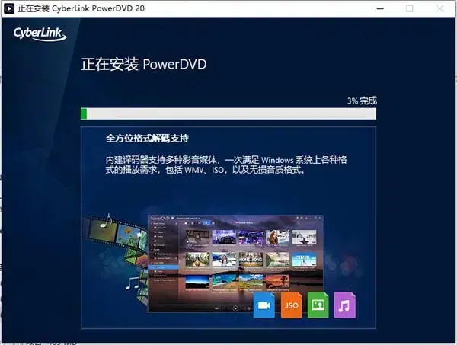Click the CyberLink logo
This screenshot has height=345, width=457.
(x=40, y=34)
